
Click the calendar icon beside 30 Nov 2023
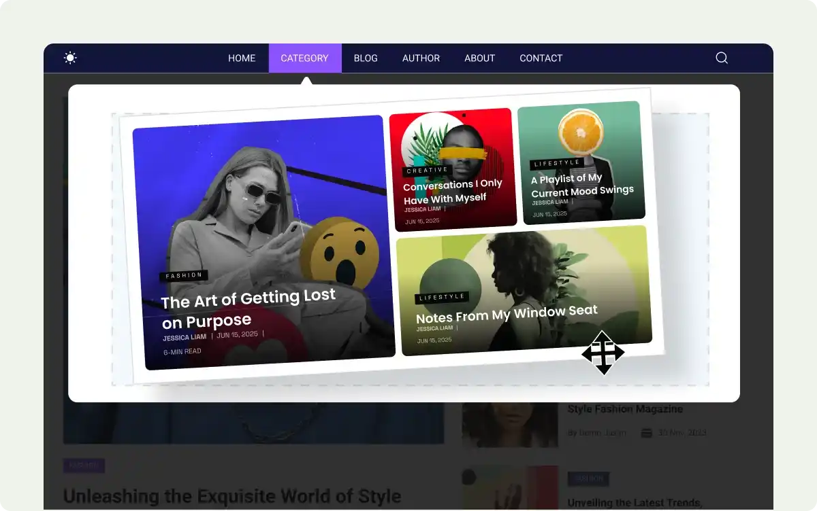pyautogui.click(x=646, y=433)
